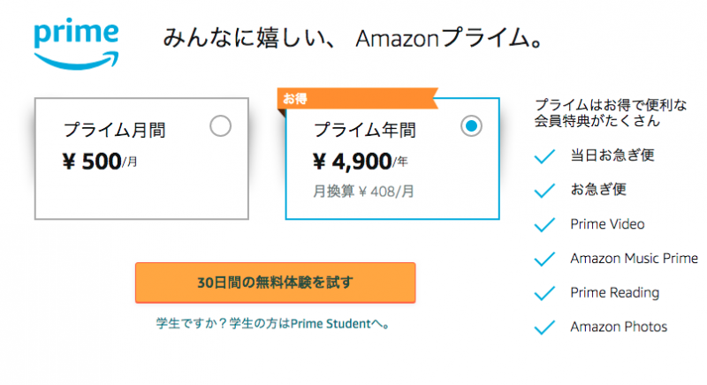Select the プライム月間 radio button

tap(220, 126)
